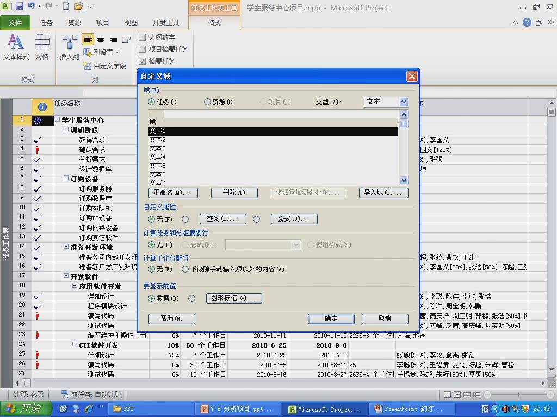Switch to the 资源 ribbon tab

click(x=74, y=23)
